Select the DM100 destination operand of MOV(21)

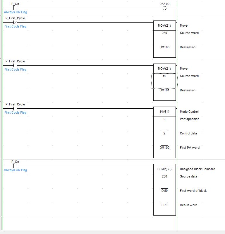pos(164,47)
